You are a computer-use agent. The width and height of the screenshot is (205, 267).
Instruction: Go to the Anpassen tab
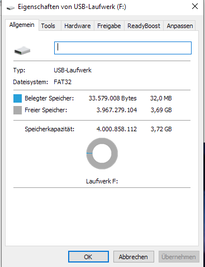180,26
